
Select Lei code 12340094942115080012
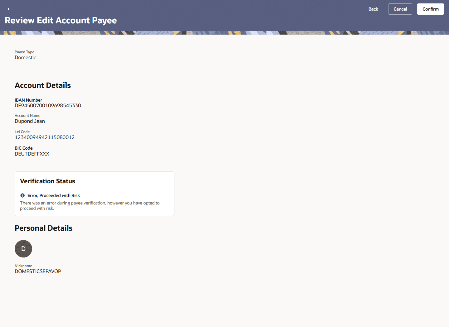click(x=45, y=137)
